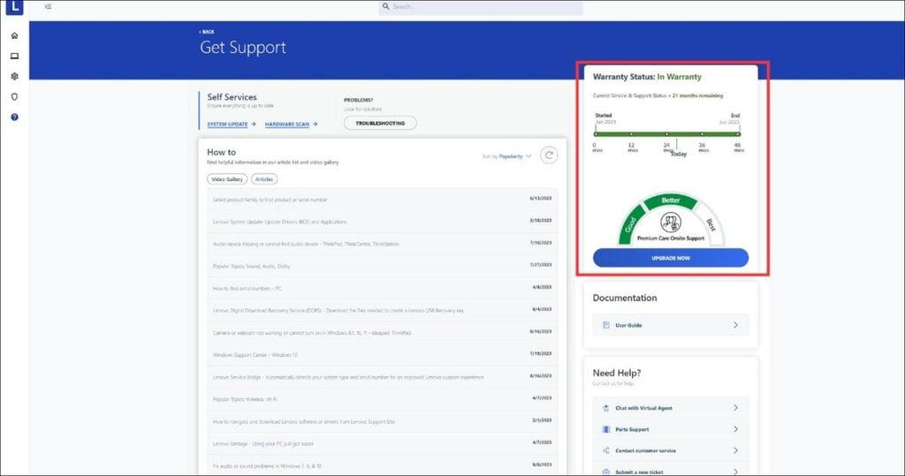Screen dimensions: 905x476
Task: Go to Home in the sidebar
Action: coord(14,35)
